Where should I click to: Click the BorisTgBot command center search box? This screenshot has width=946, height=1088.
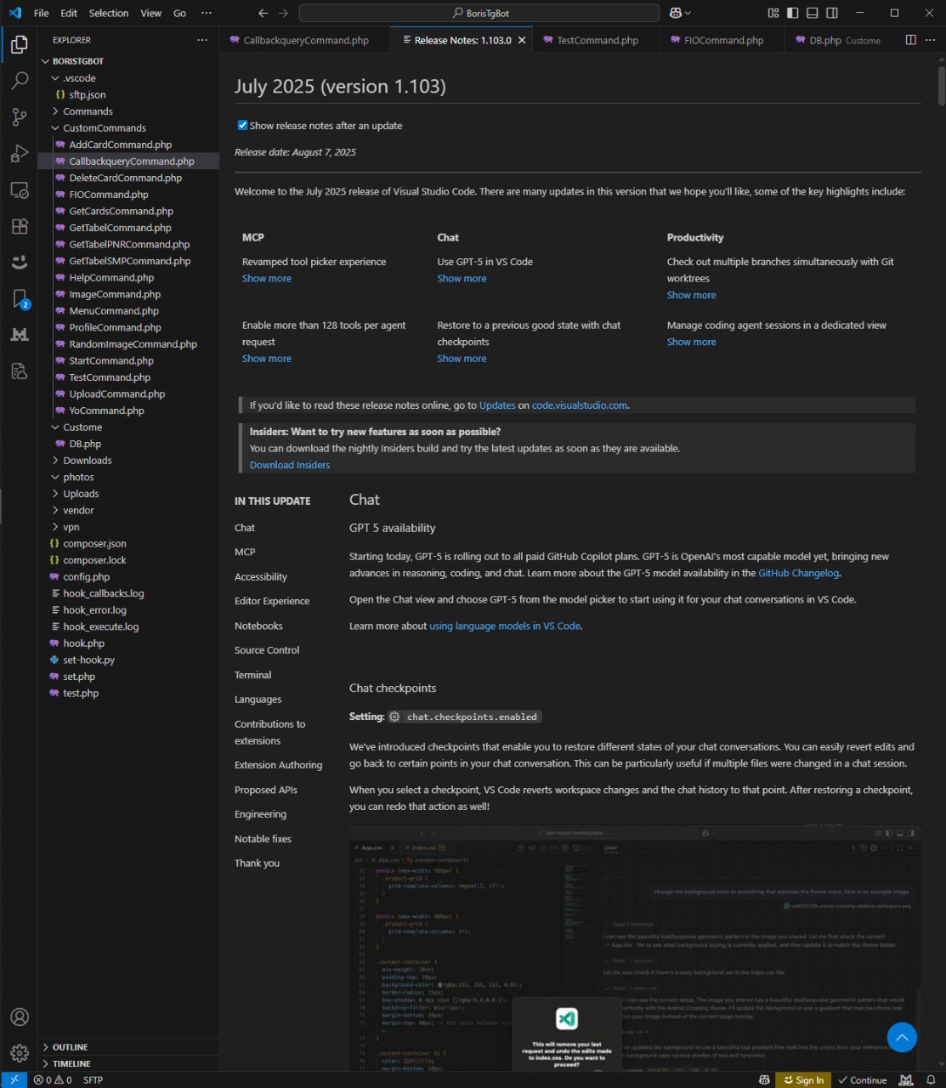479,13
